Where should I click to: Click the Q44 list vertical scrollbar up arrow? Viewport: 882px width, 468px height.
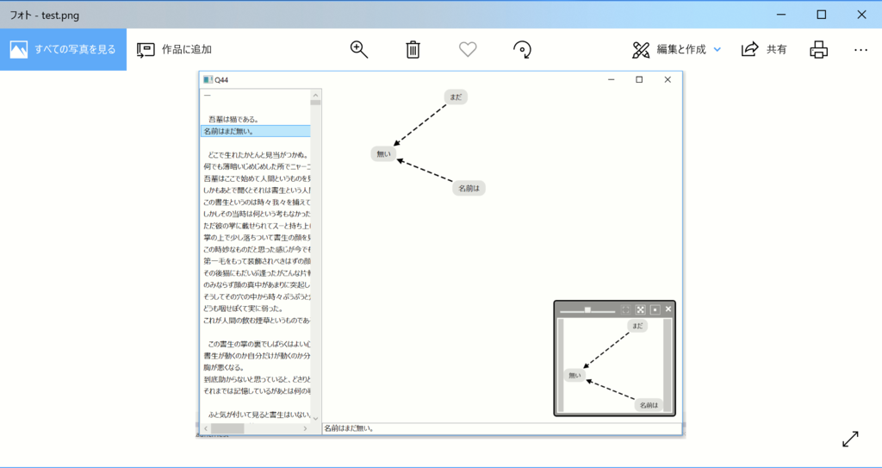[315, 95]
